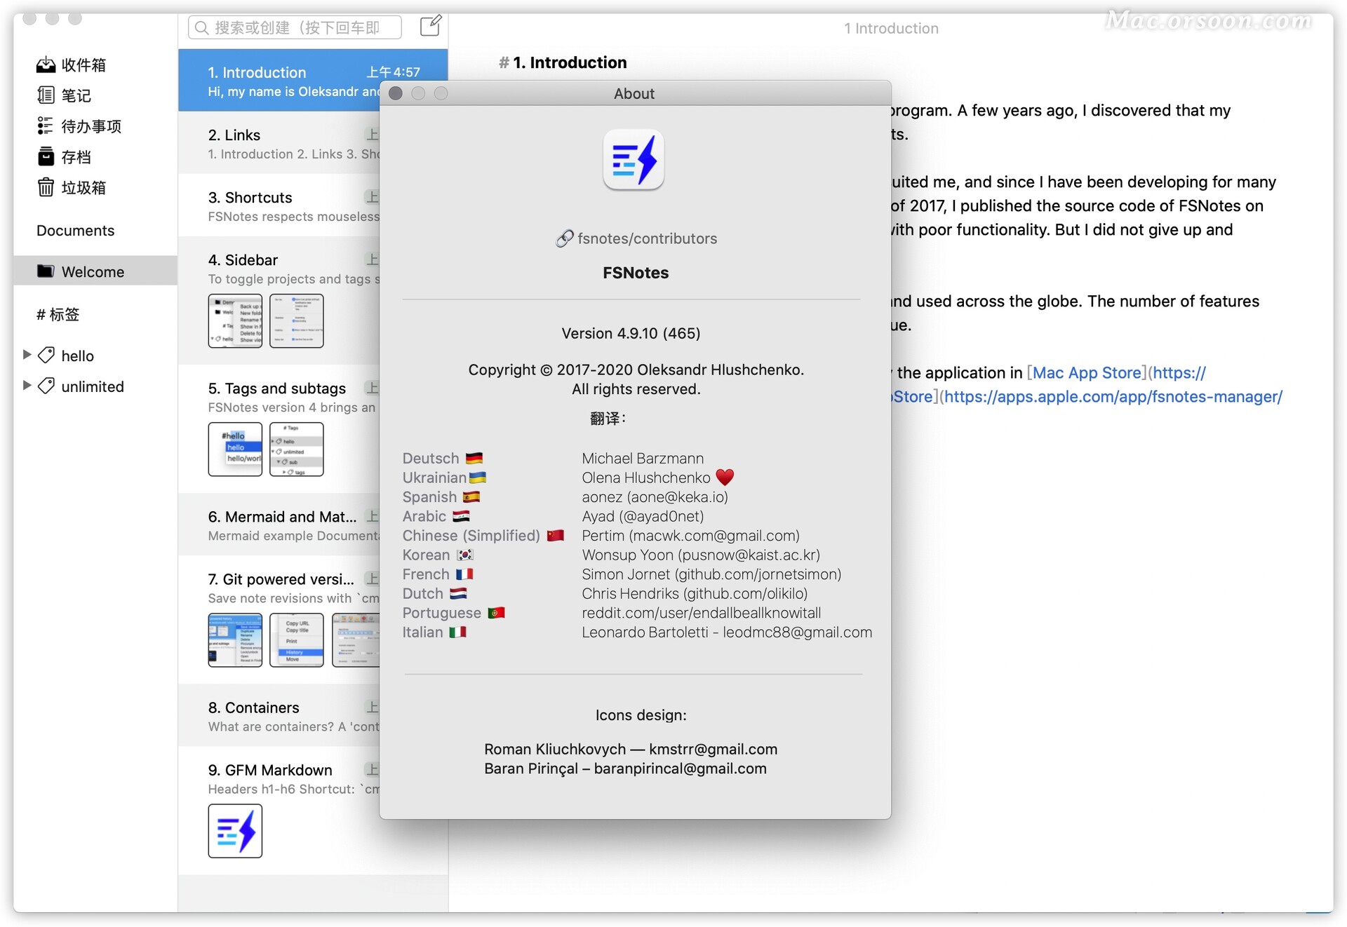Screen dimensions: 1347x927
Task: Click the Deutsch language row
Action: tap(443, 459)
